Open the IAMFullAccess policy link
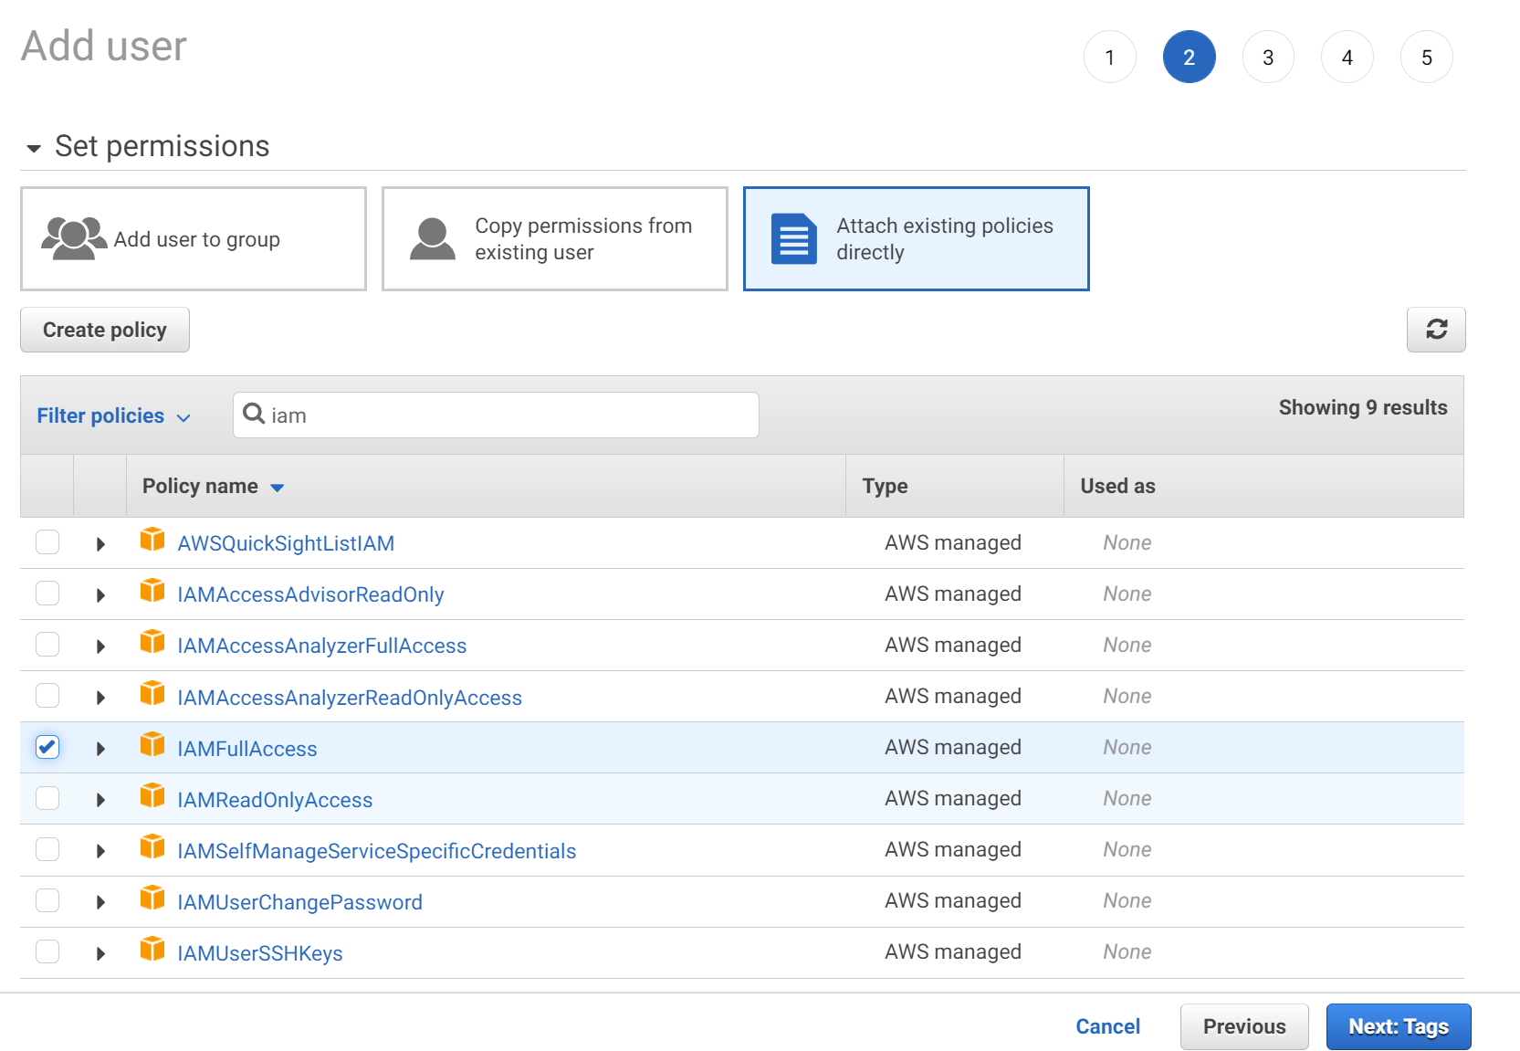This screenshot has width=1520, height=1051. (x=247, y=749)
